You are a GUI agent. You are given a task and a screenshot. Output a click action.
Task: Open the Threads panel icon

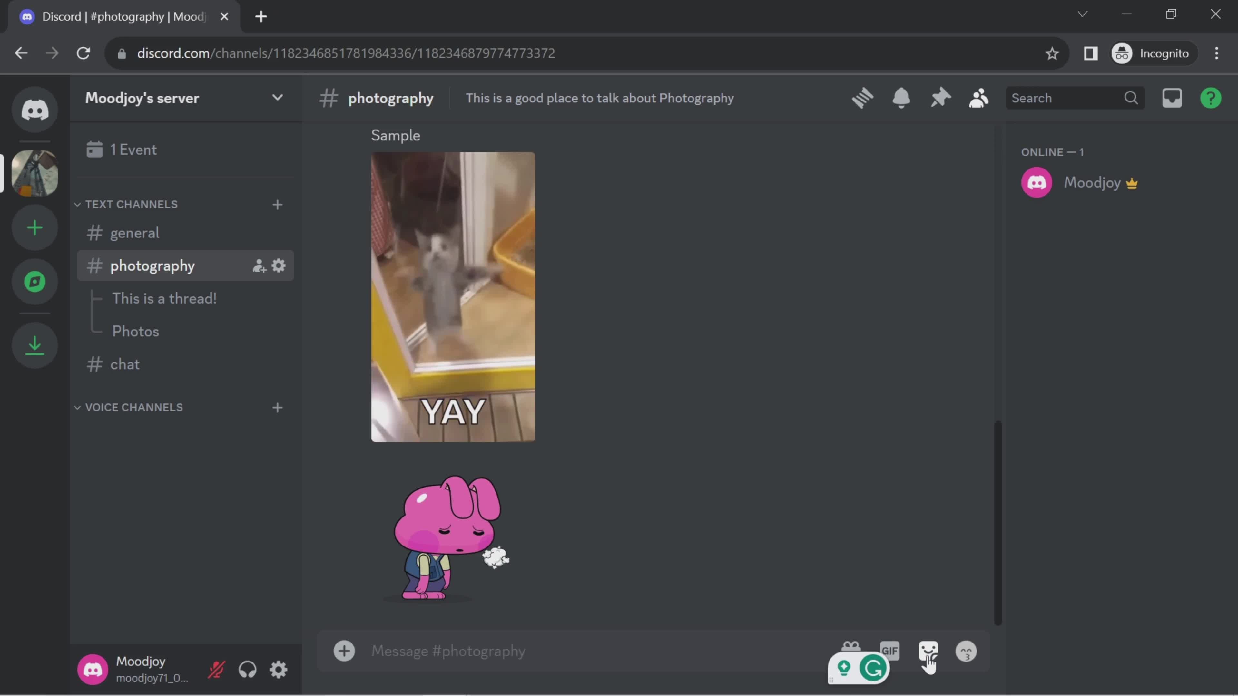point(862,98)
